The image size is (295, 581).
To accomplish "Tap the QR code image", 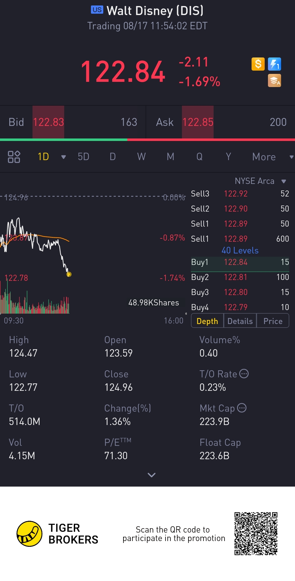I will pos(256,534).
